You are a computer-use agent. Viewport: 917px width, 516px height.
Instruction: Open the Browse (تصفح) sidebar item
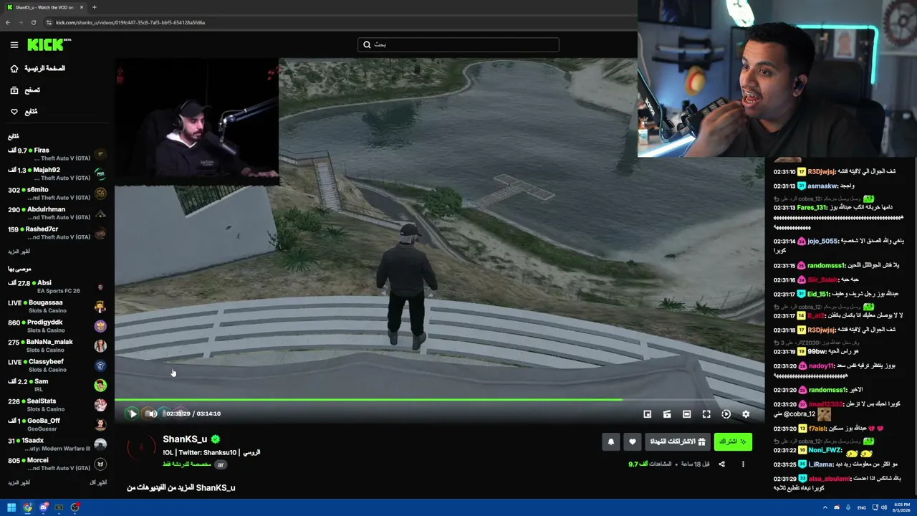pyautogui.click(x=26, y=90)
